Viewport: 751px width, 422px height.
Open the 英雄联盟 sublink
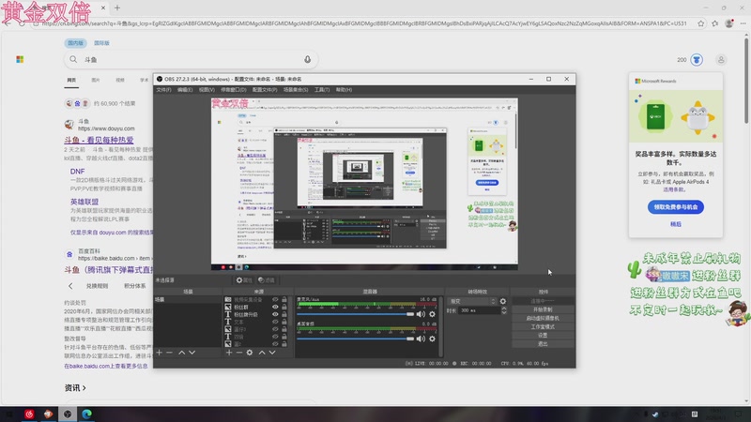tap(84, 202)
